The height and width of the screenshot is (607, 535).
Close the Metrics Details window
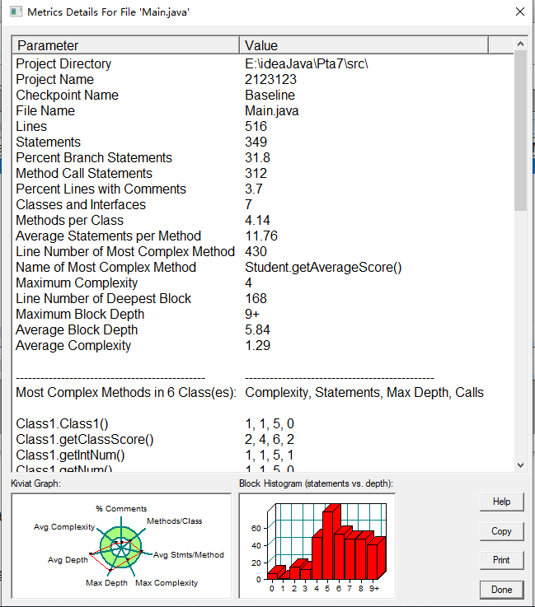point(520,12)
